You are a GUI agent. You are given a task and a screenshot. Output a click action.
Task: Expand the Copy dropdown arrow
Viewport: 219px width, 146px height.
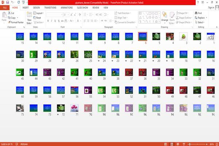click(18, 18)
